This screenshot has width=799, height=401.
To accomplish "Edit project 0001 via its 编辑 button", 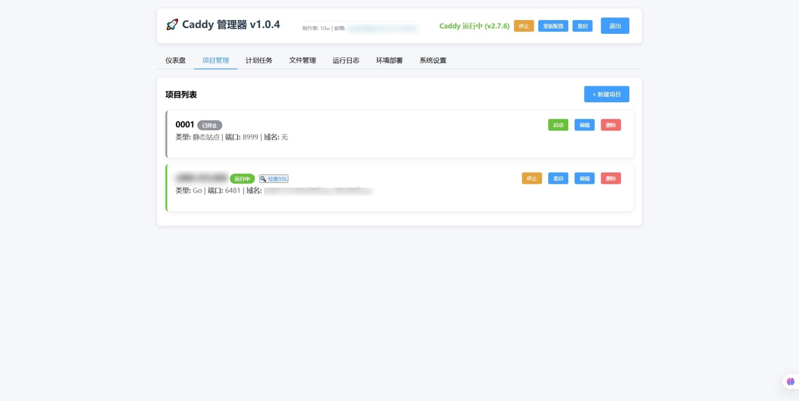I will point(585,125).
